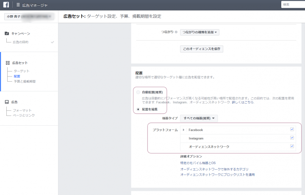Go to ページとリンク in sidebar
The image size is (305, 195).
point(24,115)
